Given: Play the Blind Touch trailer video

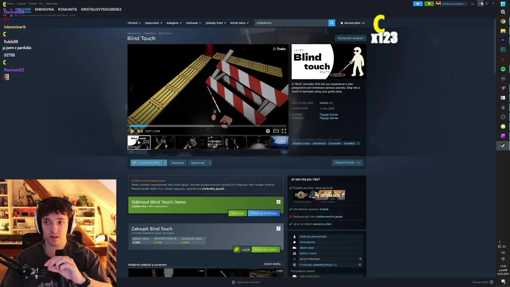Looking at the screenshot, I should [132, 131].
